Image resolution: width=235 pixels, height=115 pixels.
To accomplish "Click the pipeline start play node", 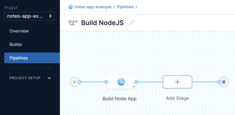I will 75,82.
